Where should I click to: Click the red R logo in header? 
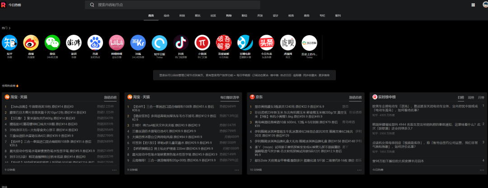pos(4,5)
